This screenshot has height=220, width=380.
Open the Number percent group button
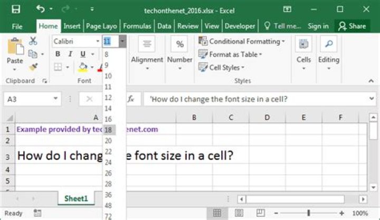179,53
